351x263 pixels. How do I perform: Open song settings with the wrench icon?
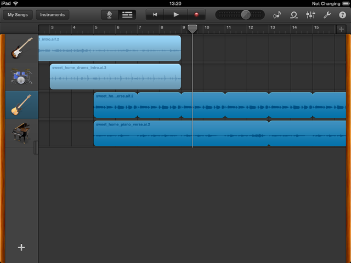[327, 15]
